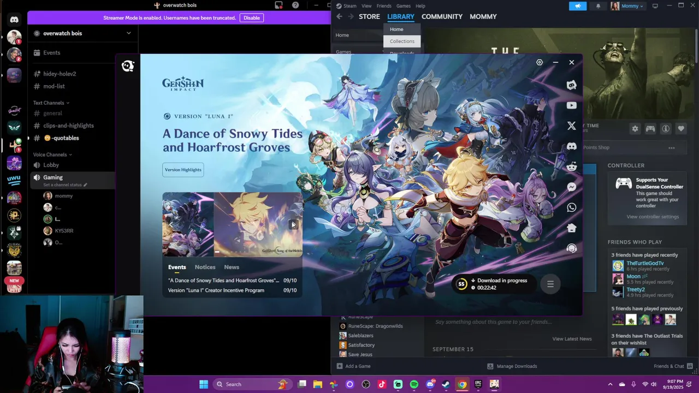Open Discord inbox icon in title bar

click(x=279, y=5)
